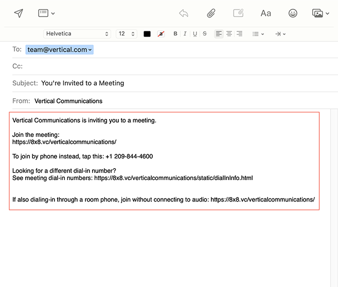Toggle strikethrough formatting

coord(205,33)
